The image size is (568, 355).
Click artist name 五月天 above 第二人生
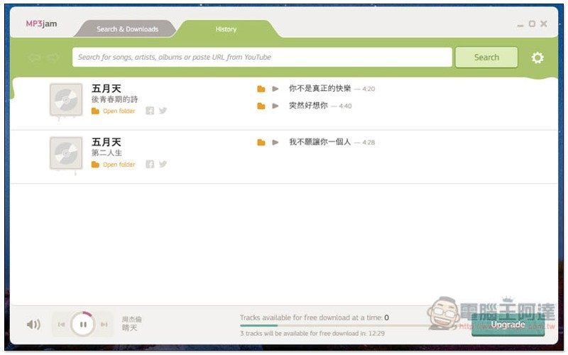point(106,142)
